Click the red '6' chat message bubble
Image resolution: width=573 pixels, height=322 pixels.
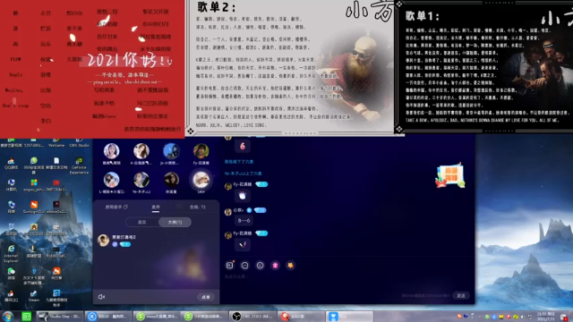243,147
